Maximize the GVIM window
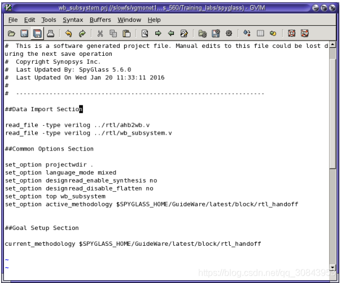 tap(324, 8)
